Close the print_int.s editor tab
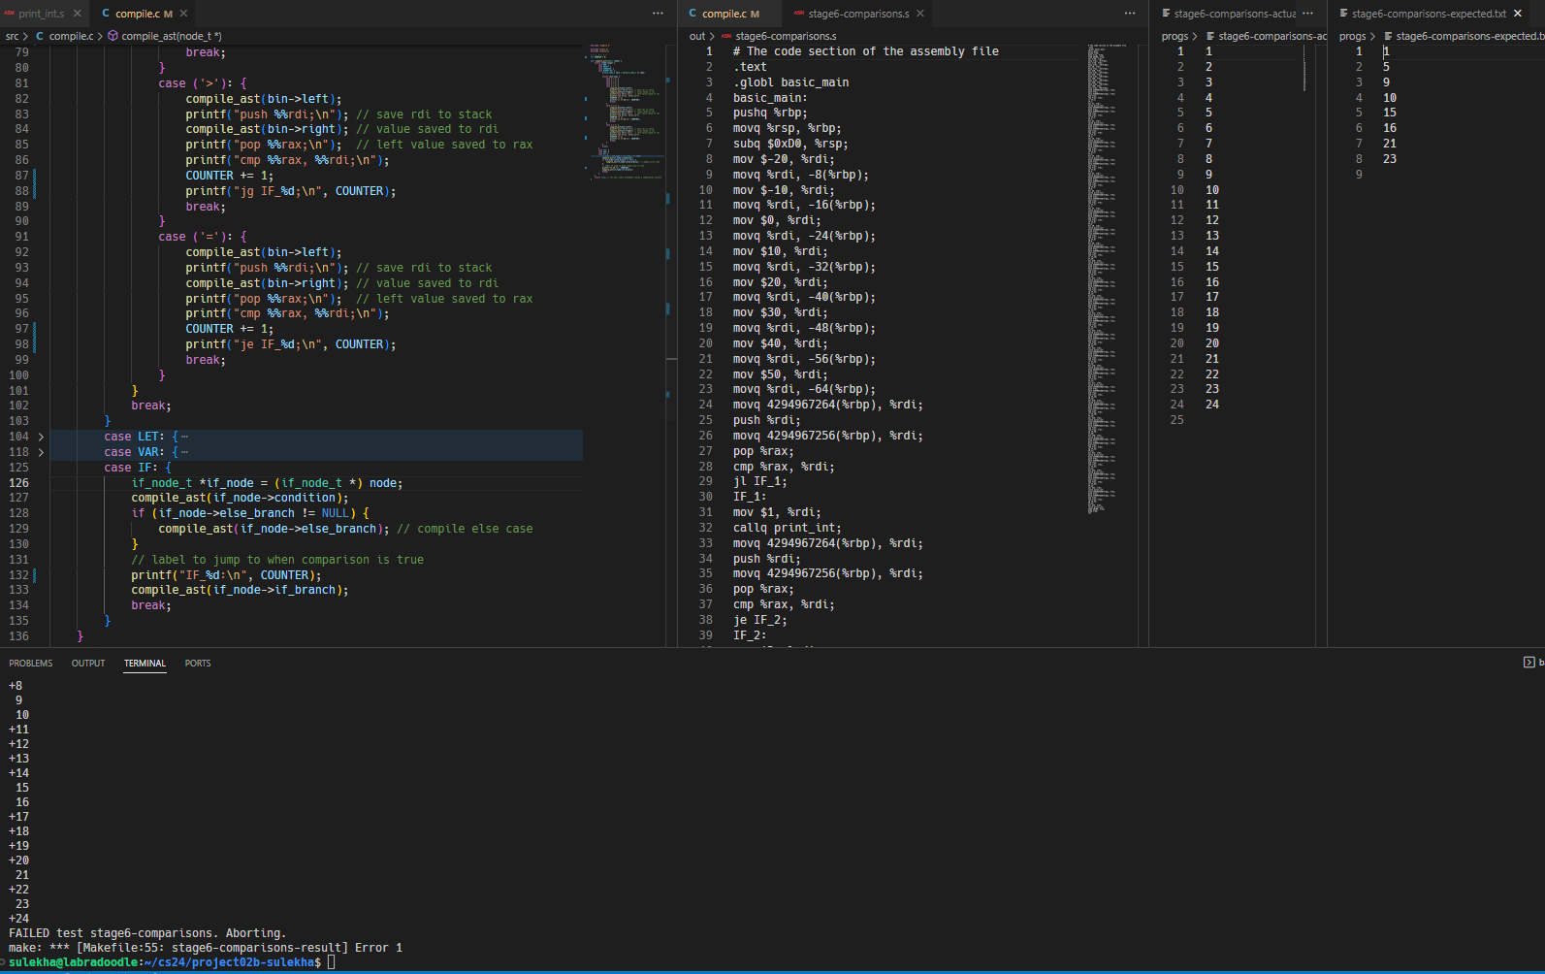Image resolution: width=1545 pixels, height=974 pixels. 78,14
